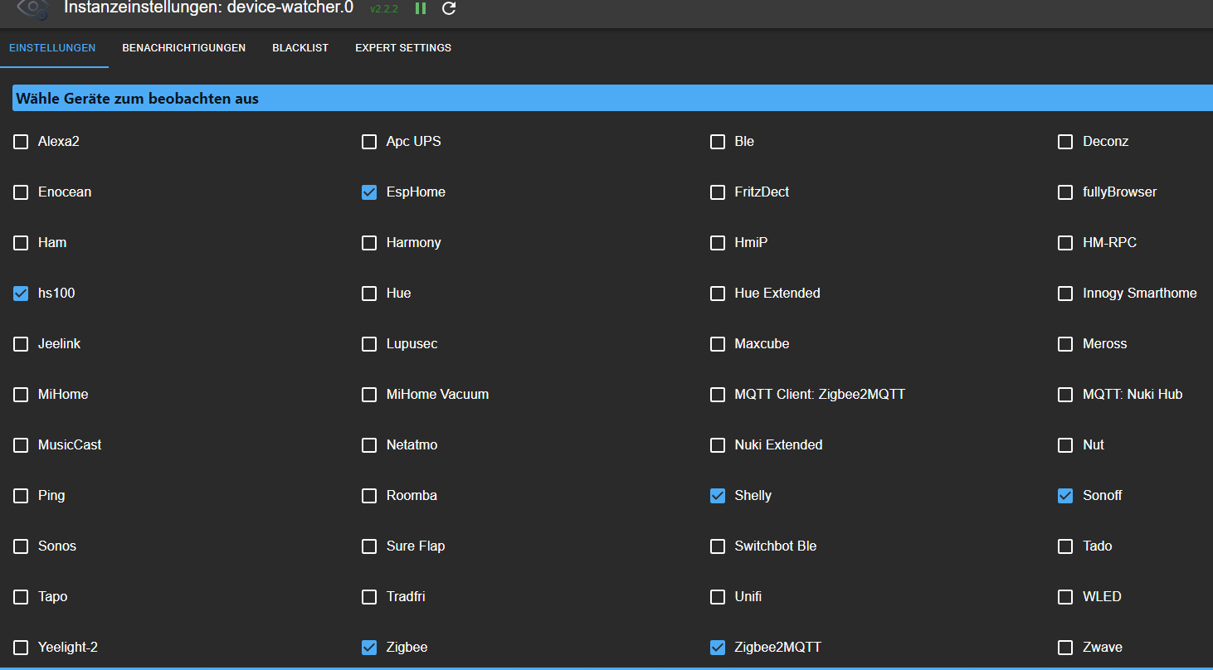Enable the Harmony checkbox

369,243
